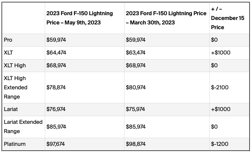The height and width of the screenshot is (153, 251).
Task: Select the Pro trim row label
Action: (8, 40)
